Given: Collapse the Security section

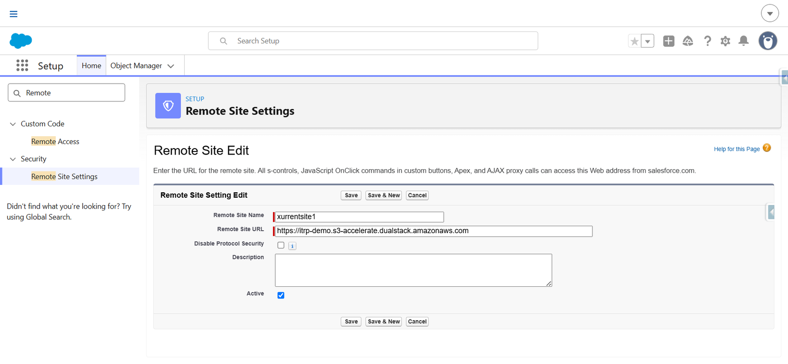Looking at the screenshot, I should tap(13, 159).
